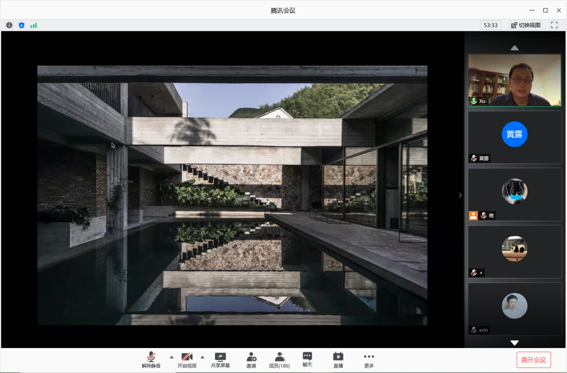This screenshot has height=373, width=567.
Task: Check the network signal strength icon
Action: [x=33, y=25]
